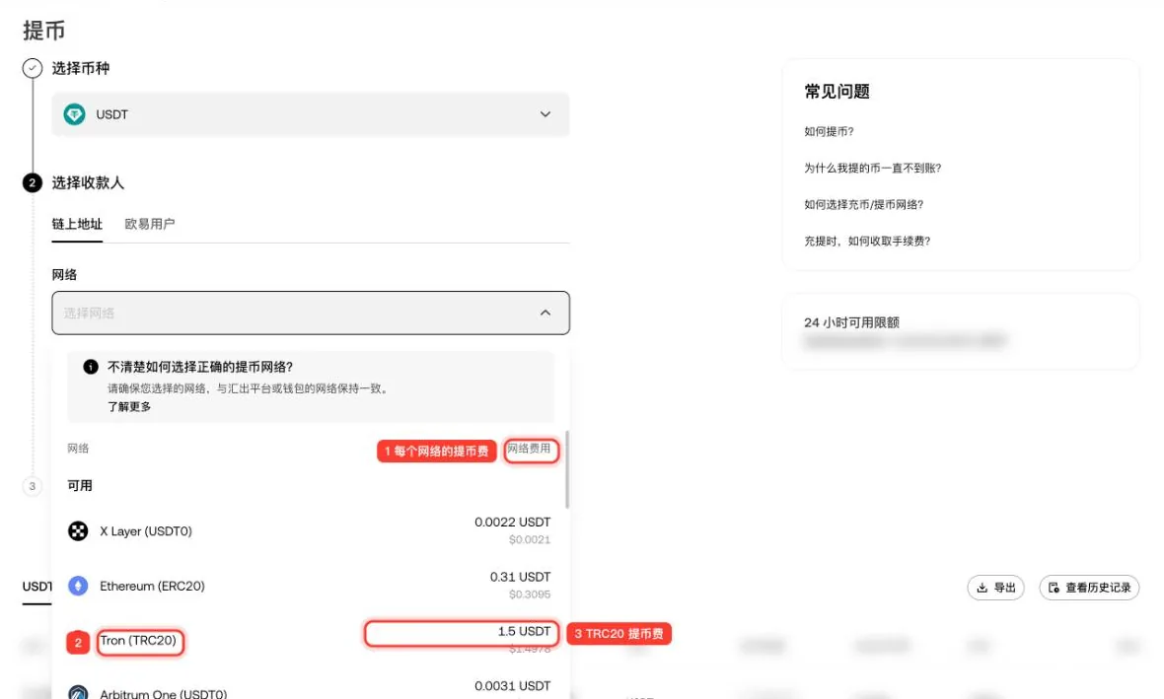This screenshot has height=699, width=1164.
Task: Open the USDT currency dropdown
Action: tap(311, 114)
